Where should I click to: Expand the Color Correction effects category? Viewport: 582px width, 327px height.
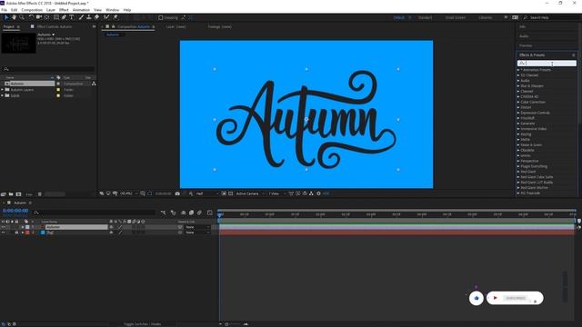(x=518, y=102)
